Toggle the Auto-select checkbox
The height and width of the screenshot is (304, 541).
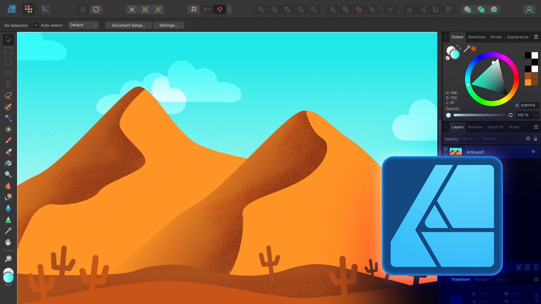[x=36, y=25]
